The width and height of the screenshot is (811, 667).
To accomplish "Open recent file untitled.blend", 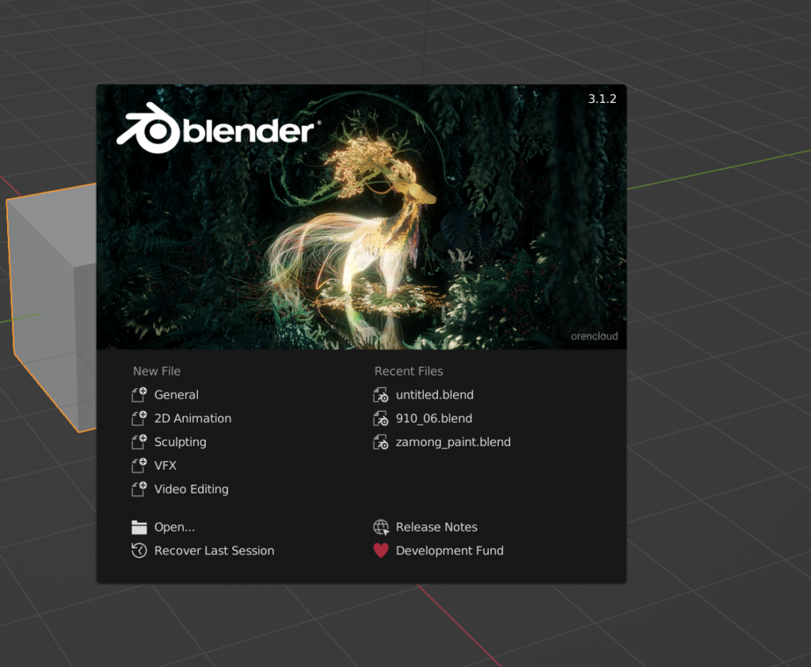I will click(x=435, y=394).
